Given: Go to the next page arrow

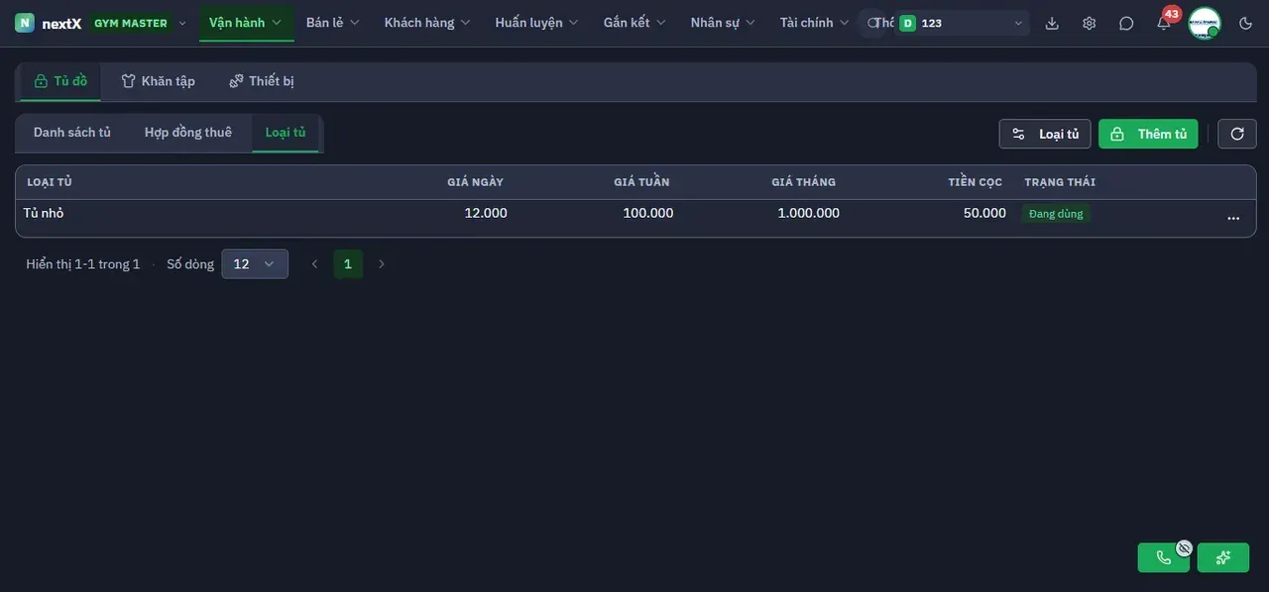Looking at the screenshot, I should coord(382,264).
